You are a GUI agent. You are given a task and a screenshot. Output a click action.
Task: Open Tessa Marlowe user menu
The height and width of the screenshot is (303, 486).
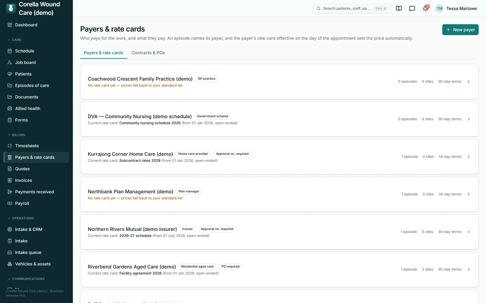(x=456, y=8)
